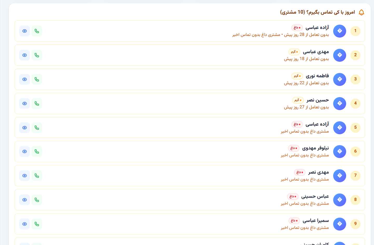Call فاطمه نوری using the phone icon
The width and height of the screenshot is (374, 245).
[37, 79]
